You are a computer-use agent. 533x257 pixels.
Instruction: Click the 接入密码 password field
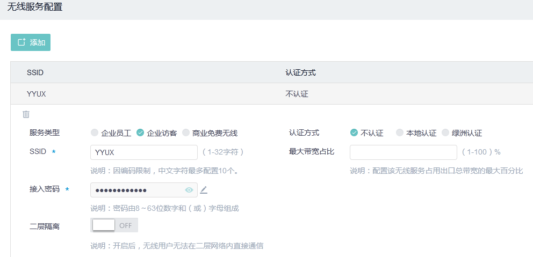click(137, 190)
